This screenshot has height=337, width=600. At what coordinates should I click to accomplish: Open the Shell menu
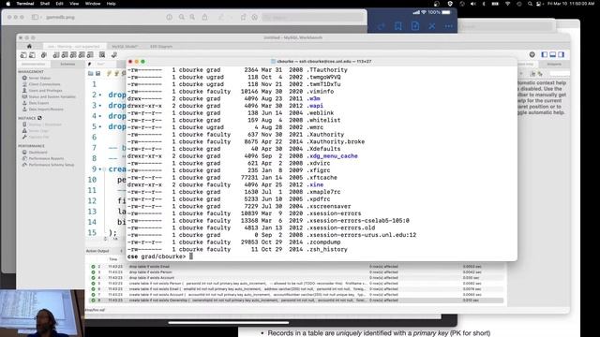click(45, 4)
